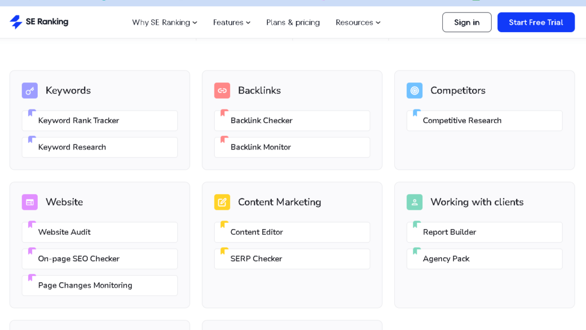586x330 pixels.
Task: Open the Resources dropdown menu
Action: 358,22
